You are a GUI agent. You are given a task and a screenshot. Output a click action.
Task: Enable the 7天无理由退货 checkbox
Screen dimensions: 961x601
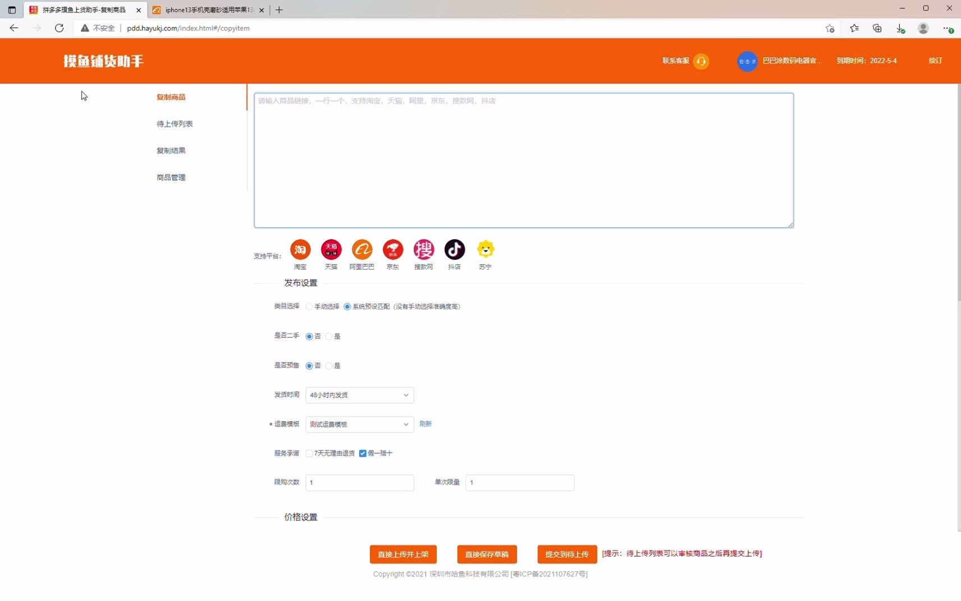(x=309, y=453)
